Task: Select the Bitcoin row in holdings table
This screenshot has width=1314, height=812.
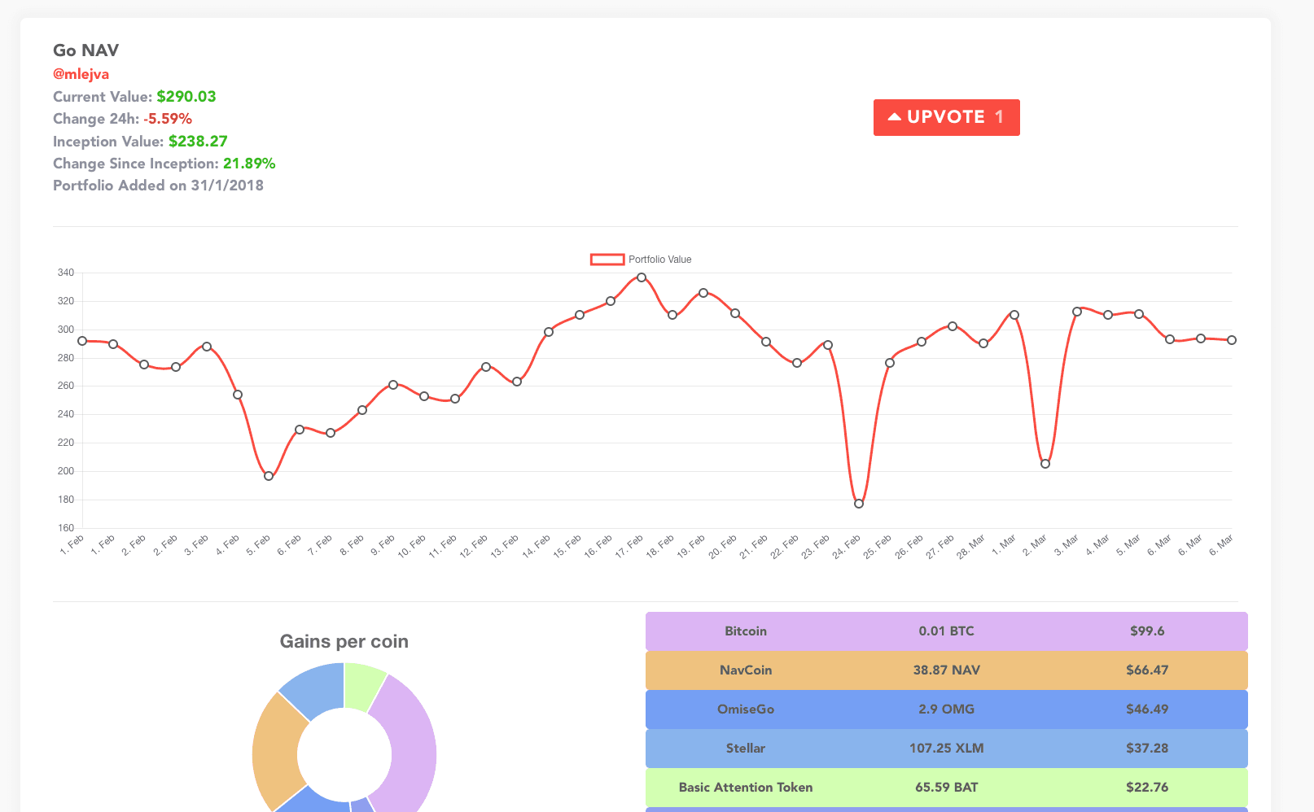Action: tap(946, 631)
